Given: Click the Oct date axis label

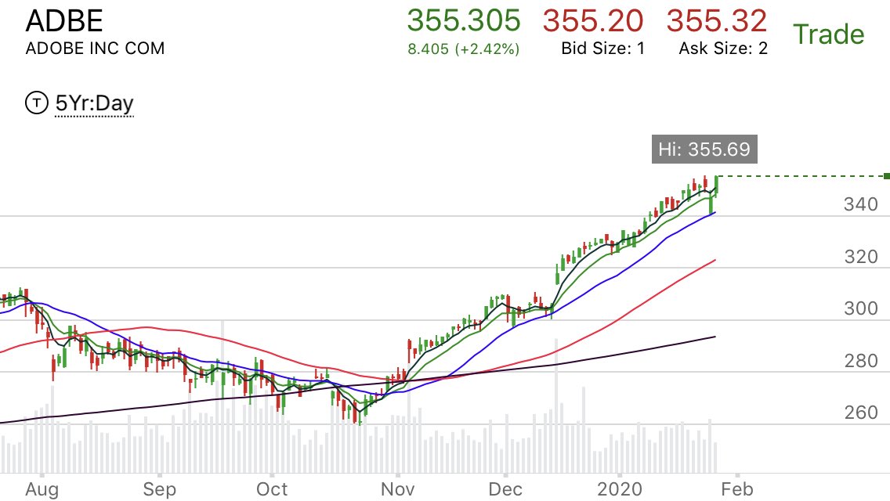Looking at the screenshot, I should coord(272,489).
